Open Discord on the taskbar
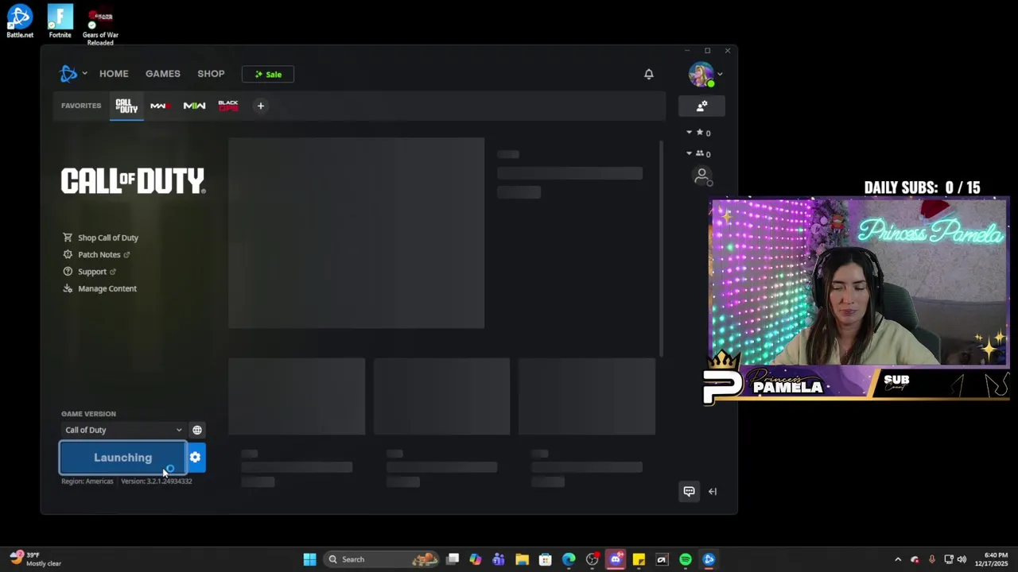This screenshot has height=572, width=1018. [615, 559]
